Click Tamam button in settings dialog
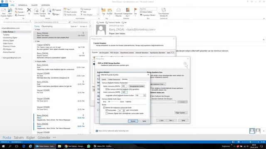This screenshot has width=266, height=149. [133, 121]
